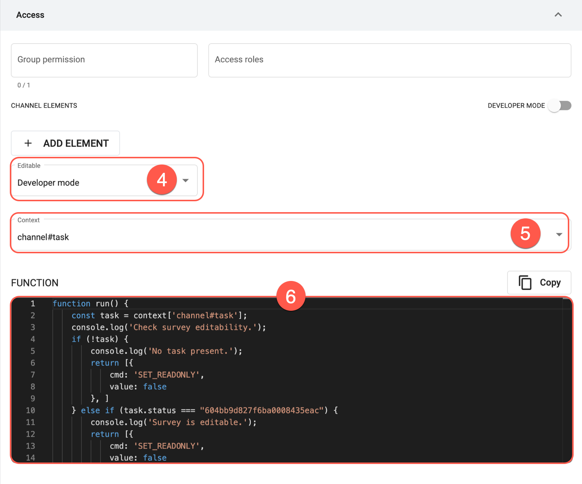Click the FUNCTION heading
The image size is (582, 484).
[35, 283]
